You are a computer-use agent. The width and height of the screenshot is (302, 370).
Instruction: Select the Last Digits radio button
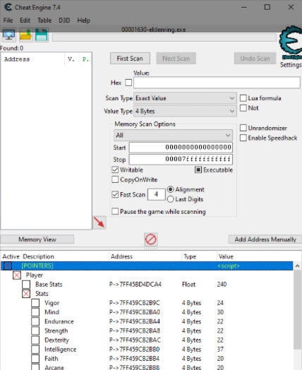[x=171, y=199]
